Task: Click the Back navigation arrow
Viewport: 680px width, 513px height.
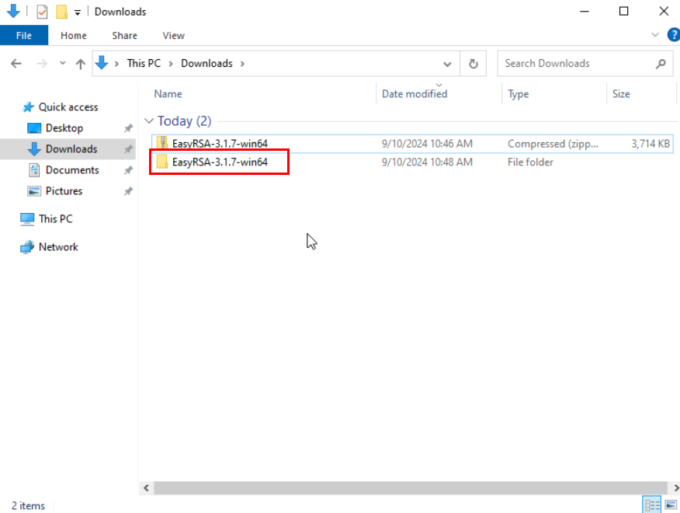Action: click(17, 64)
